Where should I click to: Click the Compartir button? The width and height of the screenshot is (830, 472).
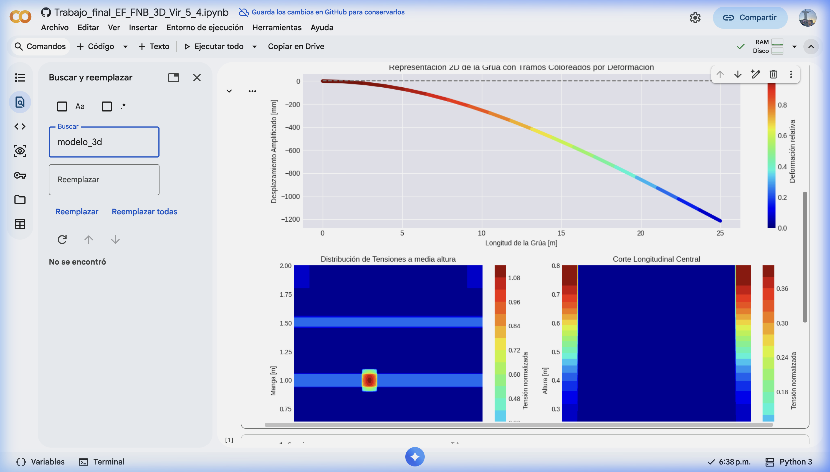pyautogui.click(x=750, y=17)
